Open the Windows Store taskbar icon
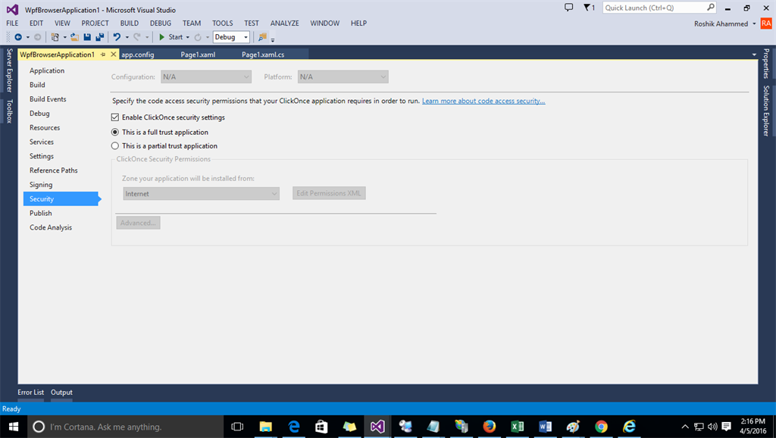The image size is (776, 438). coord(321,427)
